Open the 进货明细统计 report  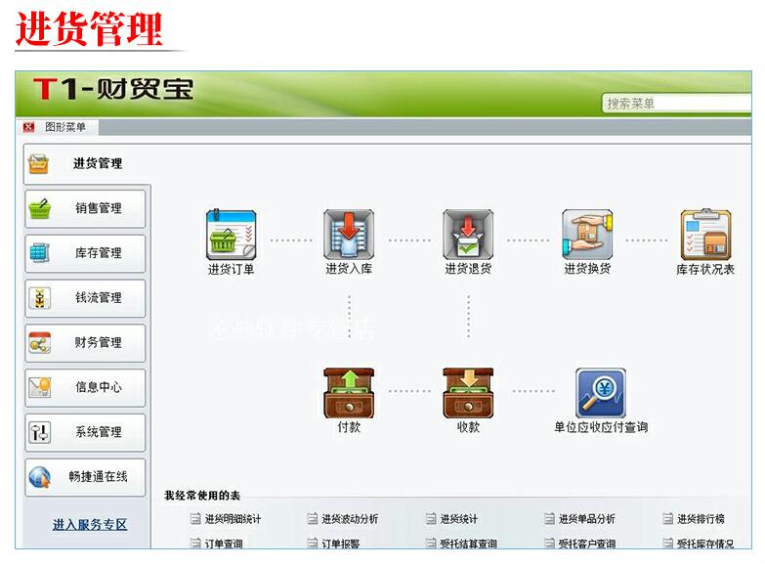point(234,519)
